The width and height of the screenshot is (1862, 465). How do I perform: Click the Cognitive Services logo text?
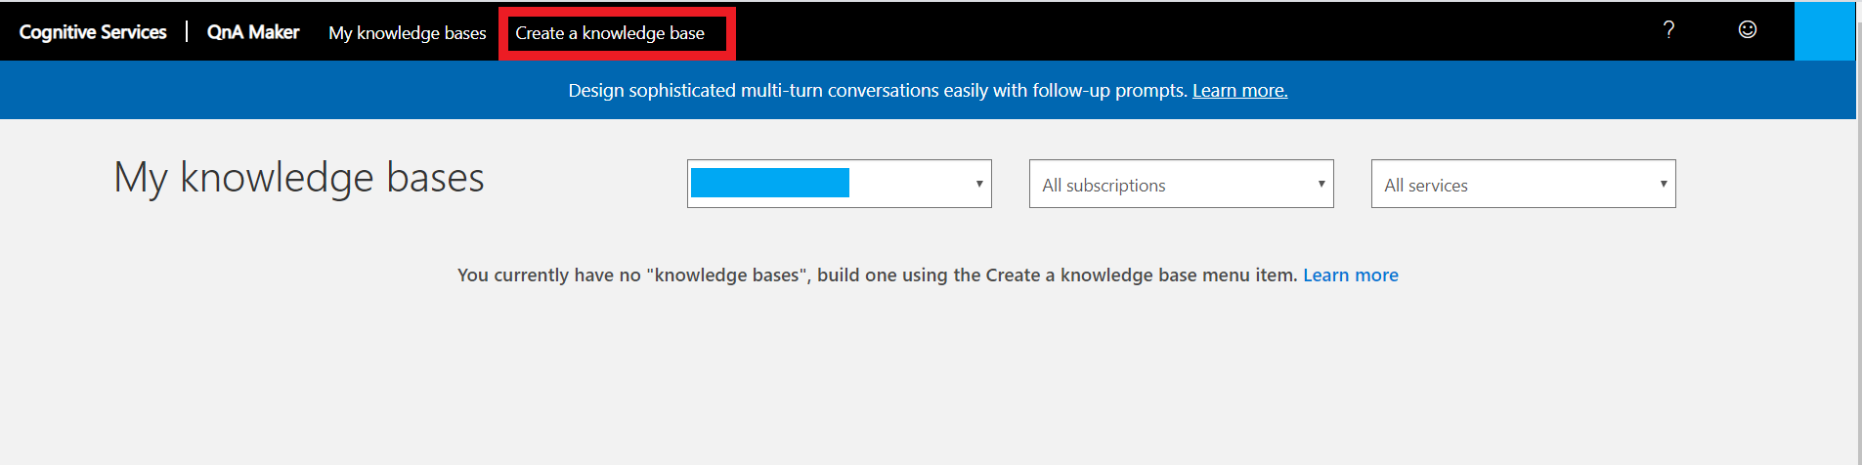tap(93, 32)
